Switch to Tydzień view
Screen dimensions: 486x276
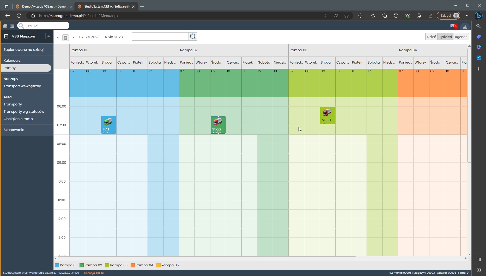pos(445,37)
